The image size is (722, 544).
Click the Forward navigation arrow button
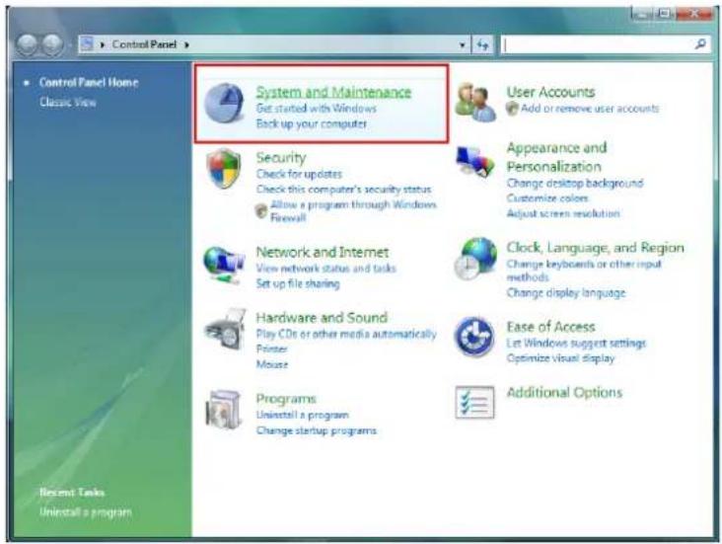tap(53, 44)
